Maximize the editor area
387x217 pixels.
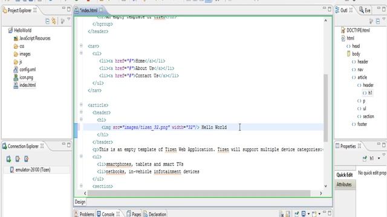click(330, 10)
